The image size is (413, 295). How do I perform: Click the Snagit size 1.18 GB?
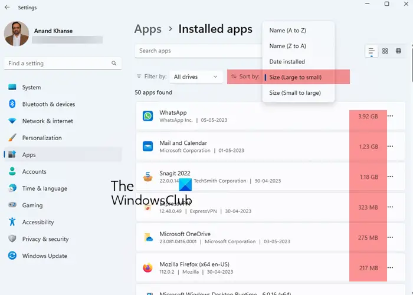[x=369, y=177]
